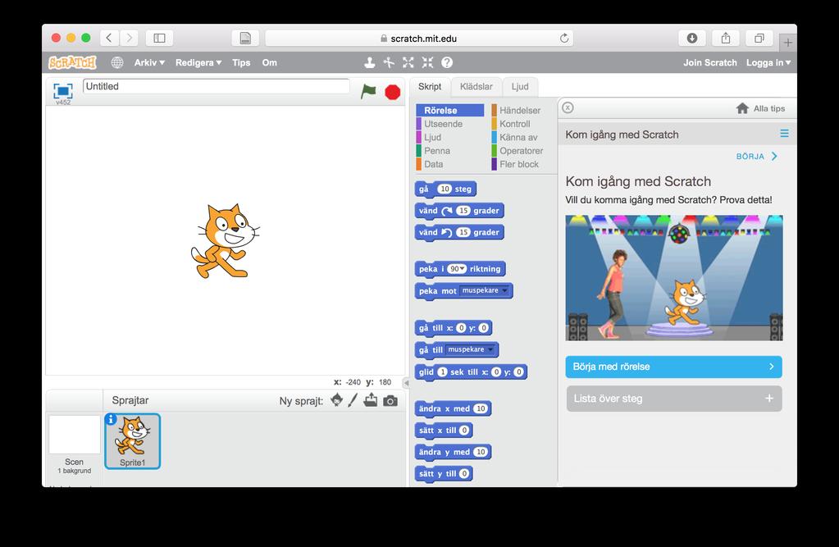Select the Operatorer block category
Image resolution: width=839 pixels, height=547 pixels.
[x=520, y=151]
